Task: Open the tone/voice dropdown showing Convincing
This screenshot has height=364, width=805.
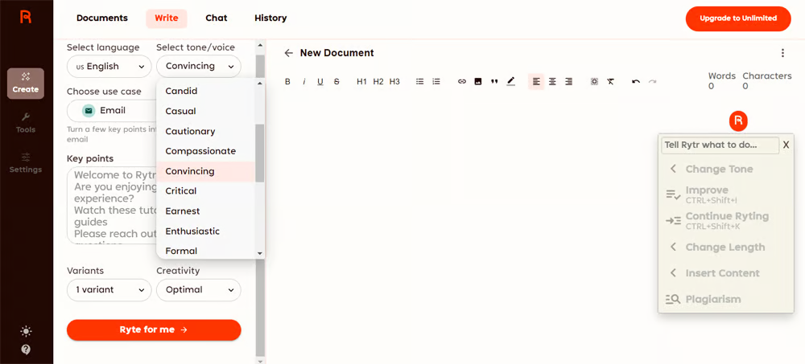Action: click(x=198, y=66)
